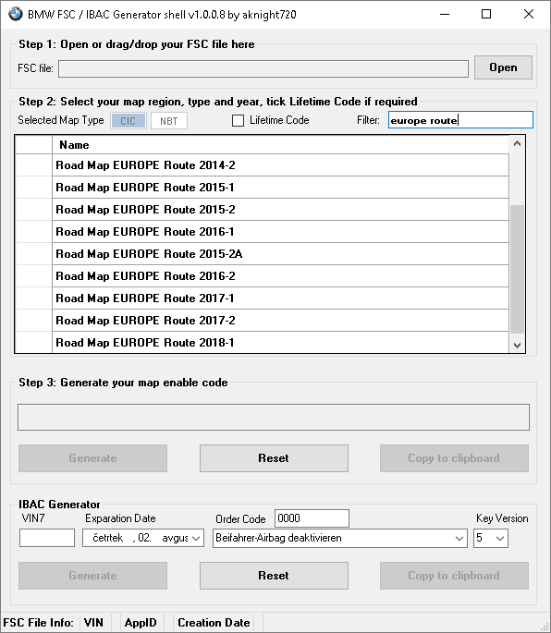The image size is (551, 633).
Task: Select Road Map EUROPE Route 2015-2
Action: (280, 210)
